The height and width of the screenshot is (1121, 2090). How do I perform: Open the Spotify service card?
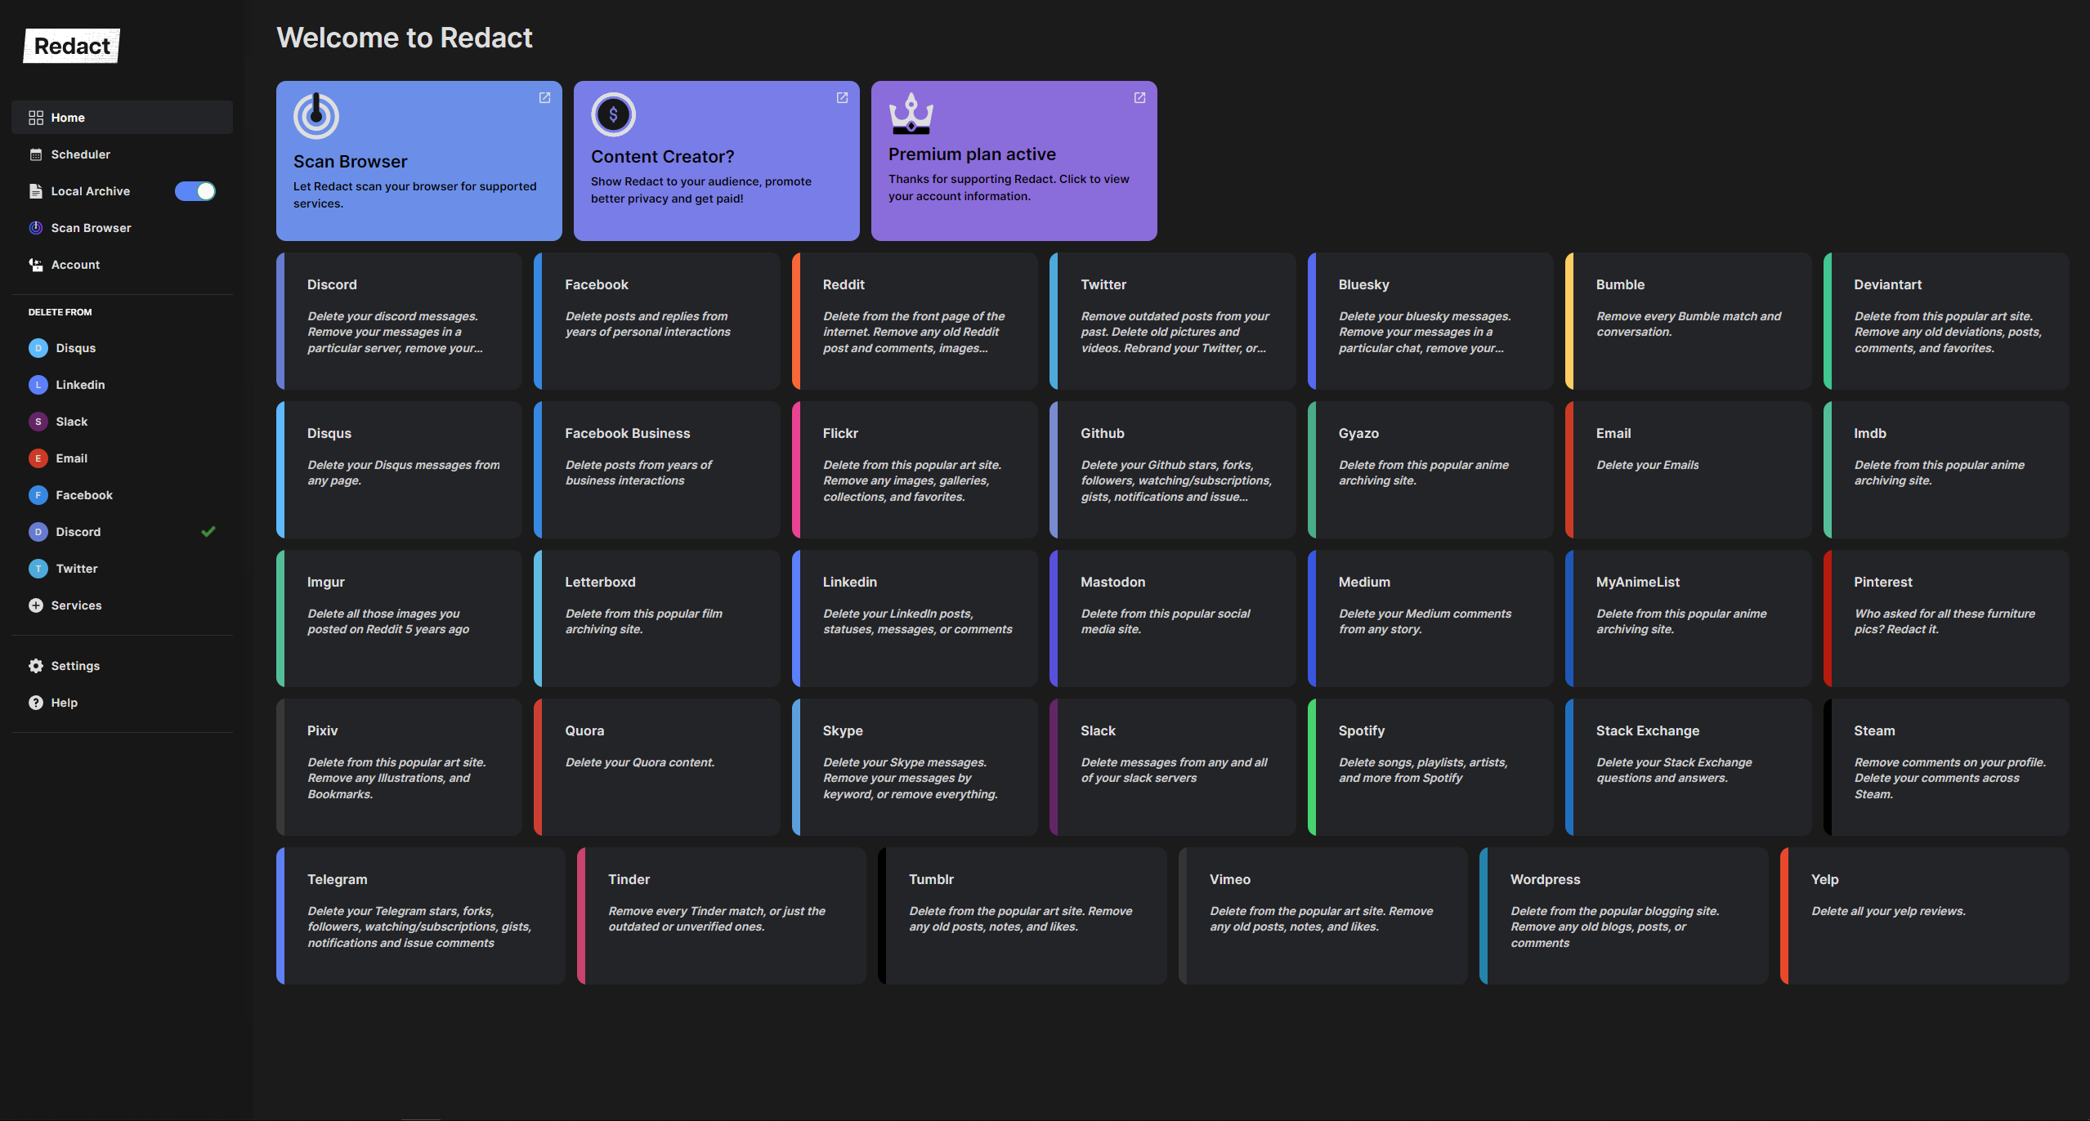click(1430, 766)
